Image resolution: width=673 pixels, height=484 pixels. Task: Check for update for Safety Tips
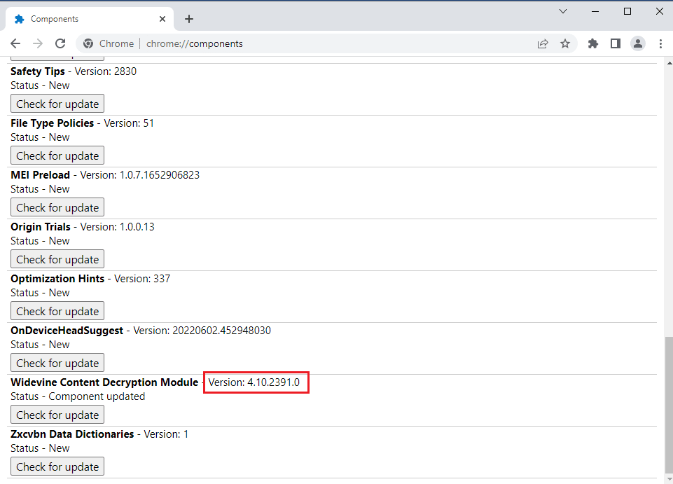[57, 104]
